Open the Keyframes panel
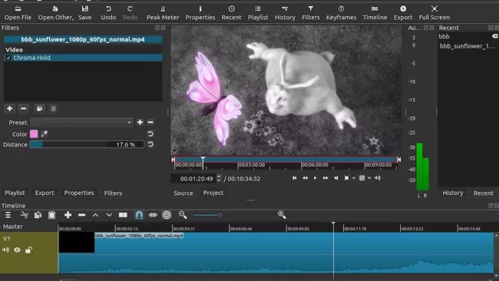 [341, 13]
